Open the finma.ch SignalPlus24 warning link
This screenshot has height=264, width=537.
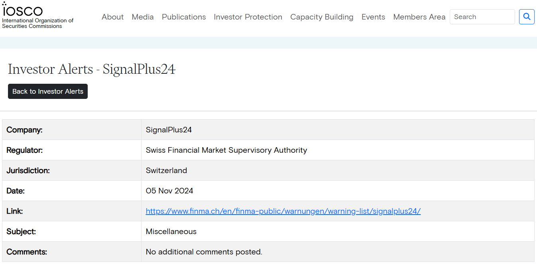click(x=283, y=211)
